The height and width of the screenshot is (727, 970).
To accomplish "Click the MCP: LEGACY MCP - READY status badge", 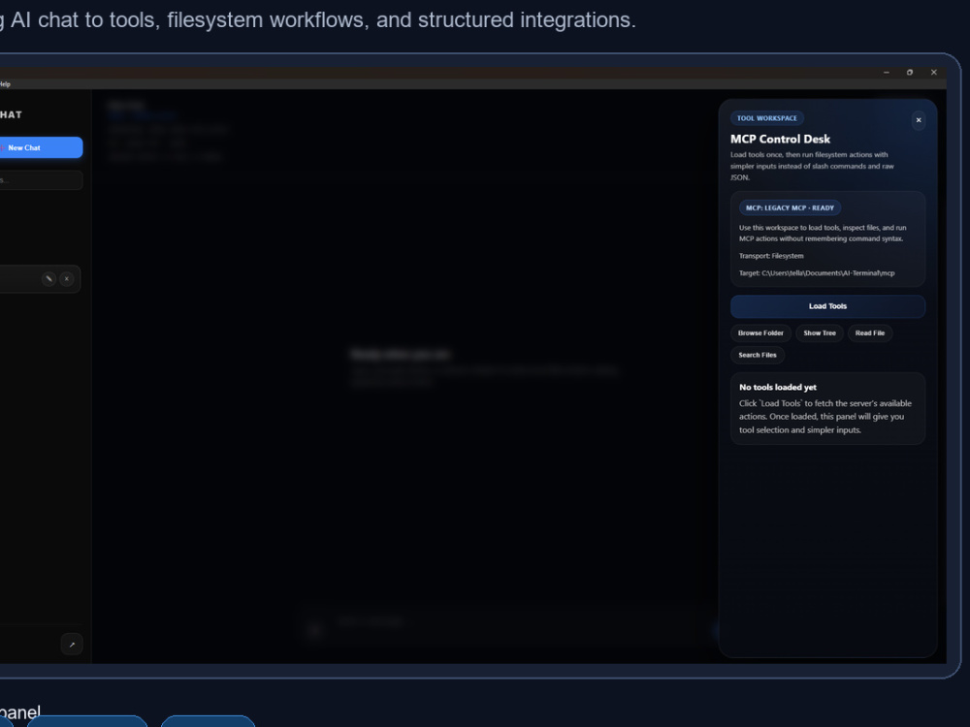I will click(x=790, y=208).
